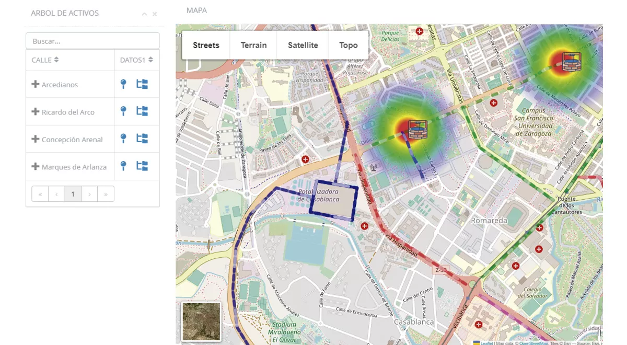Click the map pin icon for Arcedianos
This screenshot has height=345, width=627.
point(123,84)
